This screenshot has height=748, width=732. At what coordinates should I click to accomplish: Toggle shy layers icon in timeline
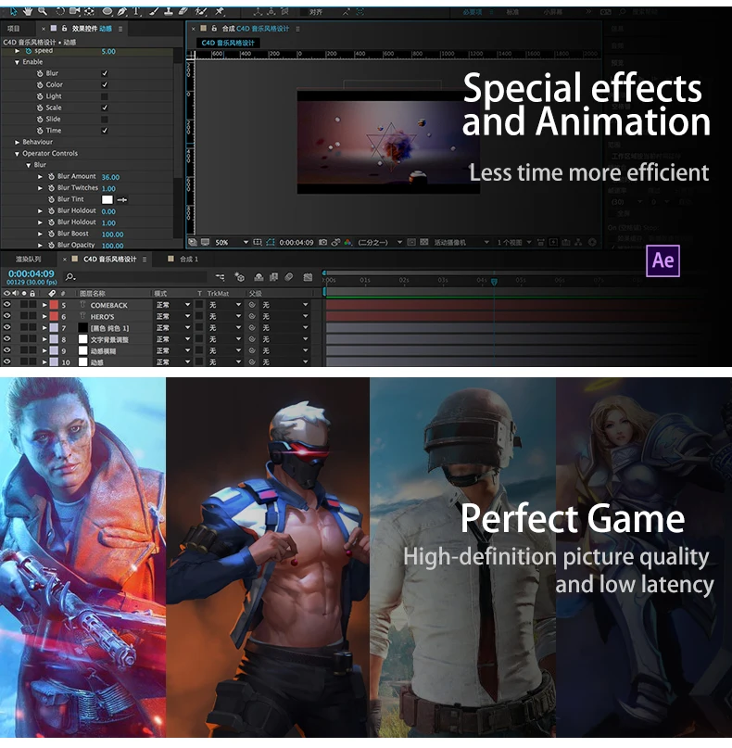(x=259, y=277)
